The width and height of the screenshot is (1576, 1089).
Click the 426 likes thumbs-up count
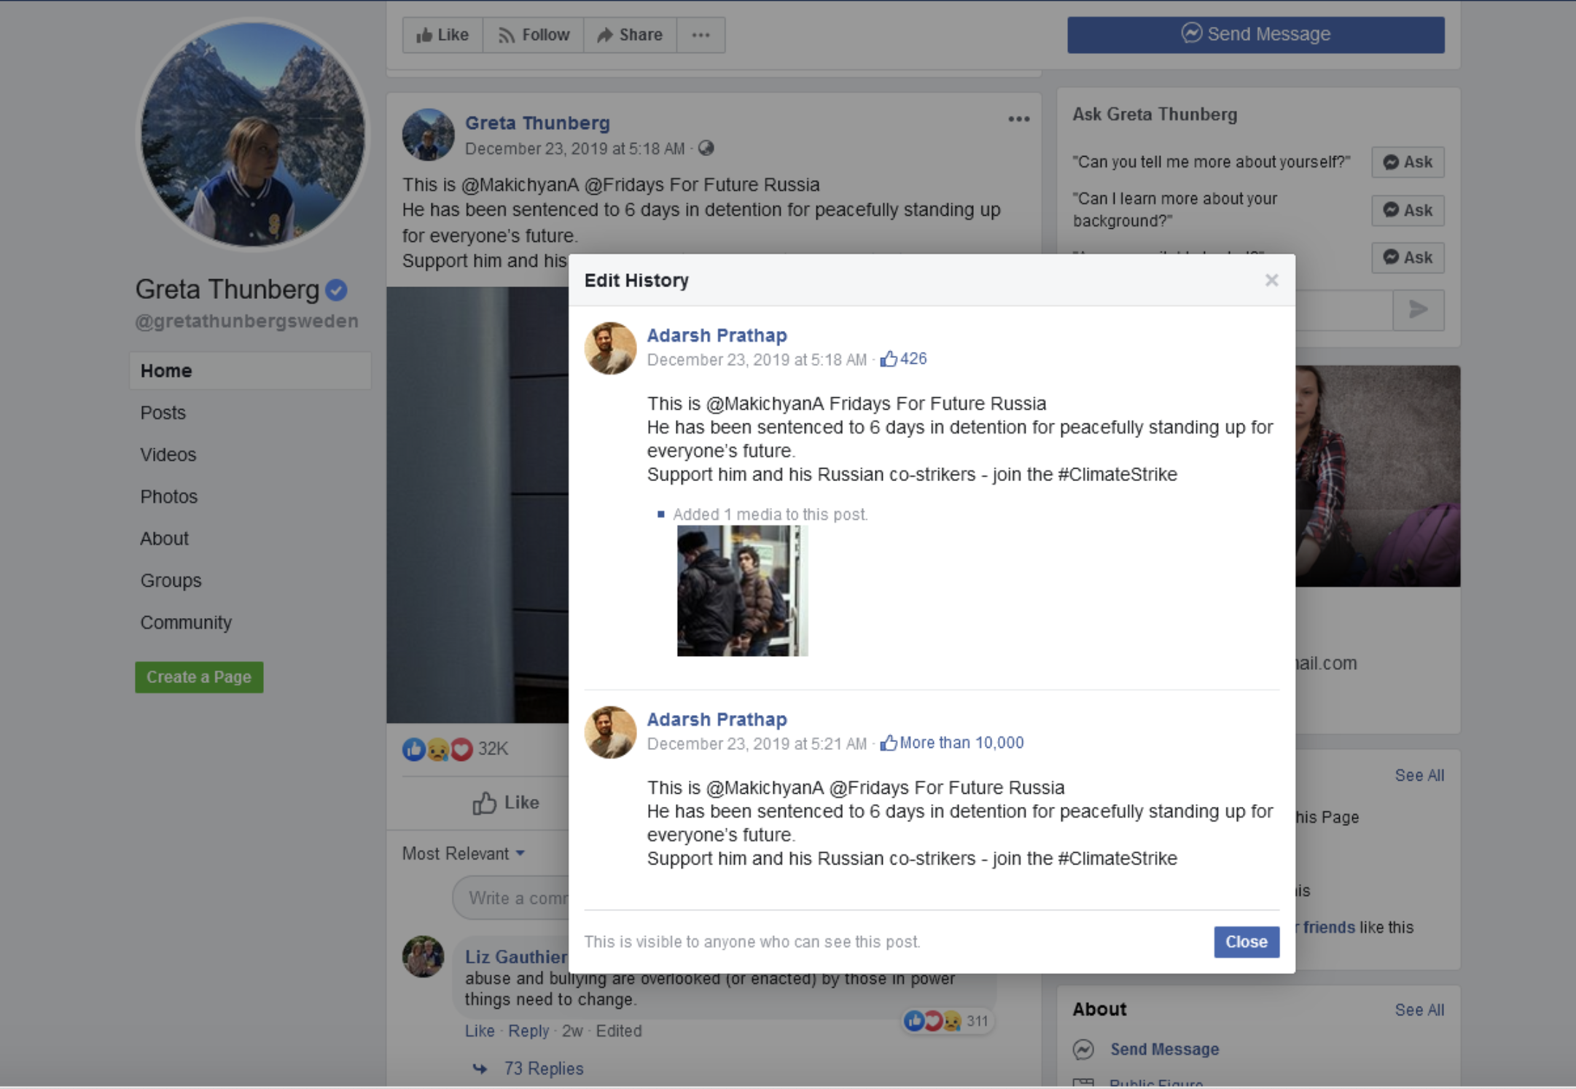coord(904,359)
